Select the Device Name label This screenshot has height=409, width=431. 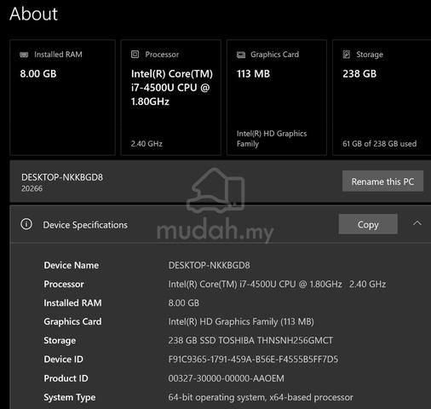[x=72, y=265]
